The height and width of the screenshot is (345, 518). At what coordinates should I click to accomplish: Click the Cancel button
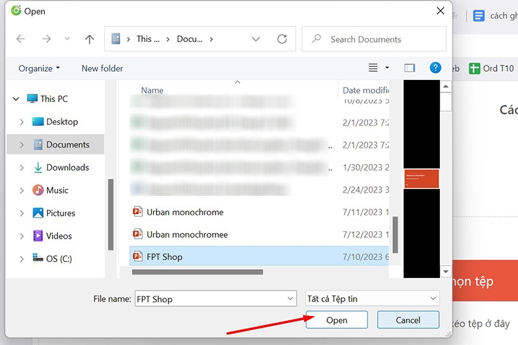[408, 319]
